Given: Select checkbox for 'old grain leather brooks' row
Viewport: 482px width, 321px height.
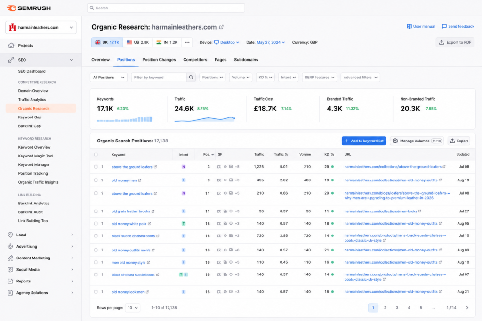Looking at the screenshot, I should pos(96,211).
